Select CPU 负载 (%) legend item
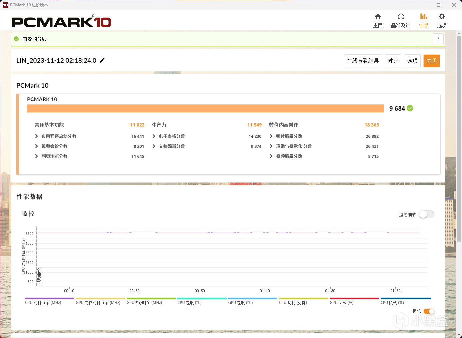462x338 pixels. point(406,301)
